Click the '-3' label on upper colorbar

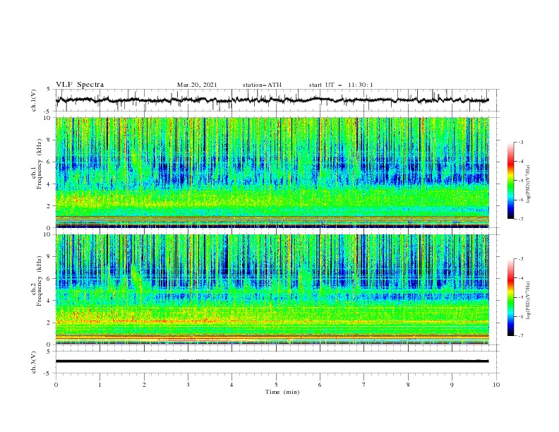pos(520,143)
